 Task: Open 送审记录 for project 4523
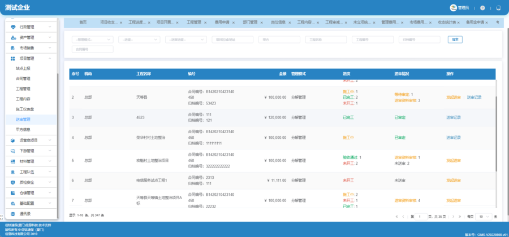pyautogui.click(x=454, y=117)
